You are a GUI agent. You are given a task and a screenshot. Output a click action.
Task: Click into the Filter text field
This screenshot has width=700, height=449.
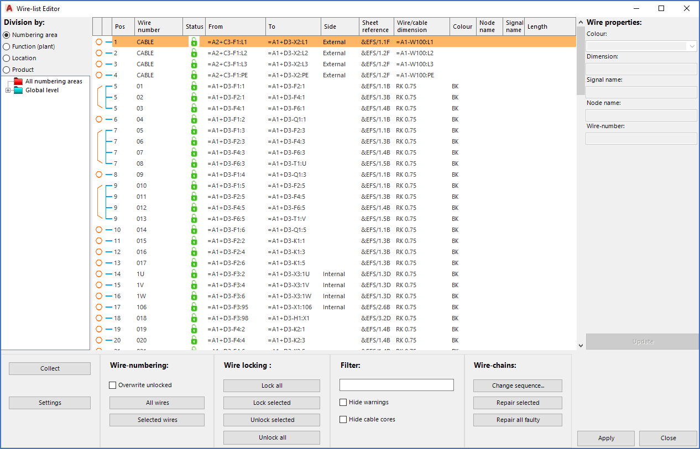[x=396, y=384]
